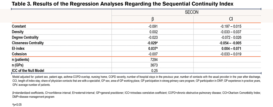Select the Constant row label
The image size is (273, 107).
click(19, 26)
